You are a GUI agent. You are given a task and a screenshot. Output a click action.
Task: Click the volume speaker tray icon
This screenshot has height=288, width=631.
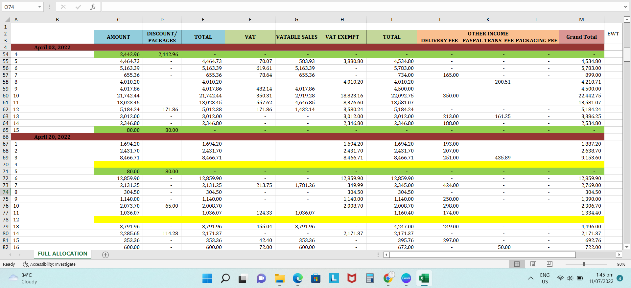point(570,278)
